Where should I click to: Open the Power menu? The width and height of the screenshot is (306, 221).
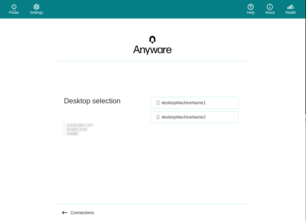pyautogui.click(x=14, y=9)
